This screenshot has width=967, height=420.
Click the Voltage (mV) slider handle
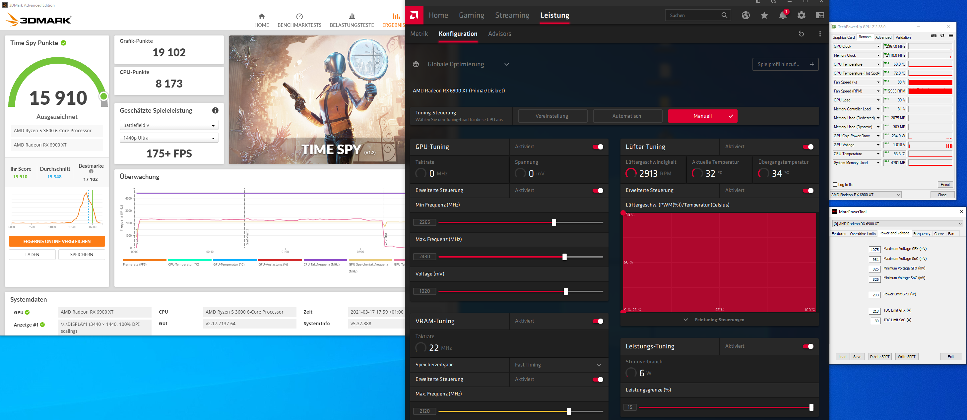pyautogui.click(x=566, y=292)
